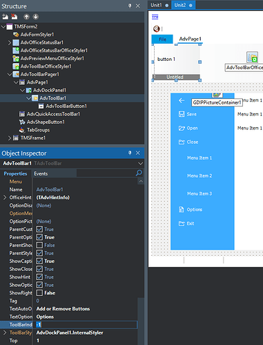Click the back arrow in the blue menu
Screen dimensions: 263x345
pos(182,100)
